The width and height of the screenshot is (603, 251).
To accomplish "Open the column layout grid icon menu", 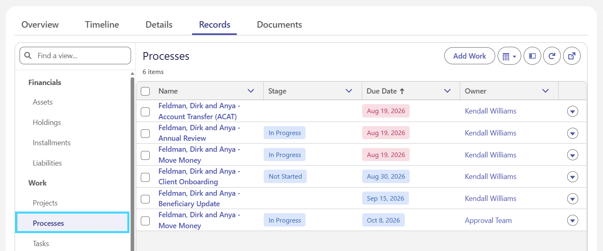I will [509, 56].
